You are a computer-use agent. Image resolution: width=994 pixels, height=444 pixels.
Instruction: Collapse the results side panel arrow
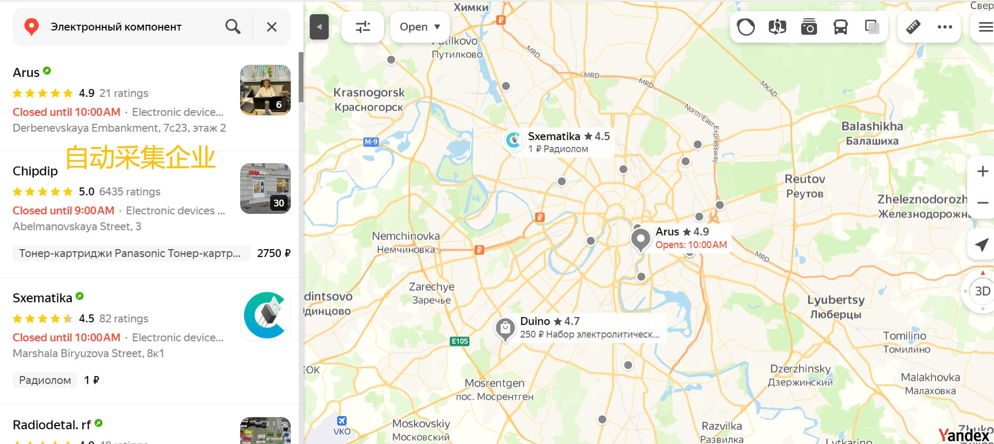point(319,27)
